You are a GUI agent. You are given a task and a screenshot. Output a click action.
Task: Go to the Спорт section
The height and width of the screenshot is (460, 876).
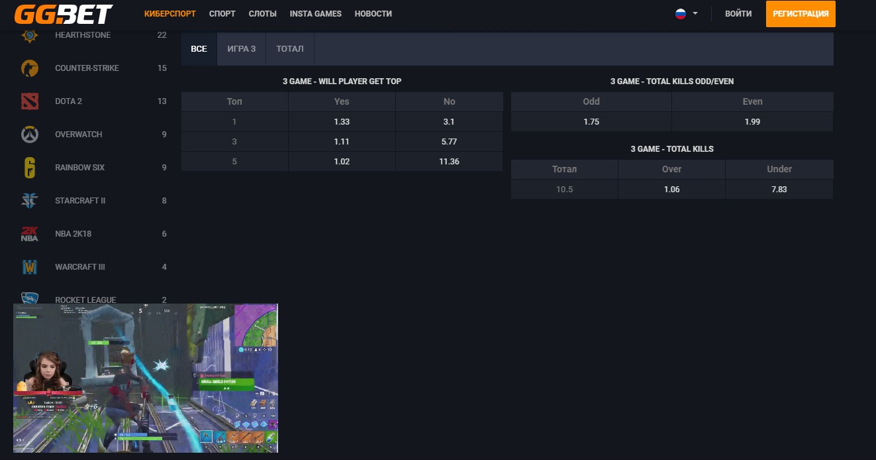point(222,13)
